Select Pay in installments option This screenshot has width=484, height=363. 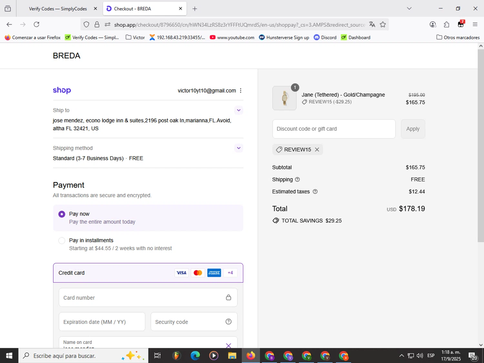click(62, 241)
